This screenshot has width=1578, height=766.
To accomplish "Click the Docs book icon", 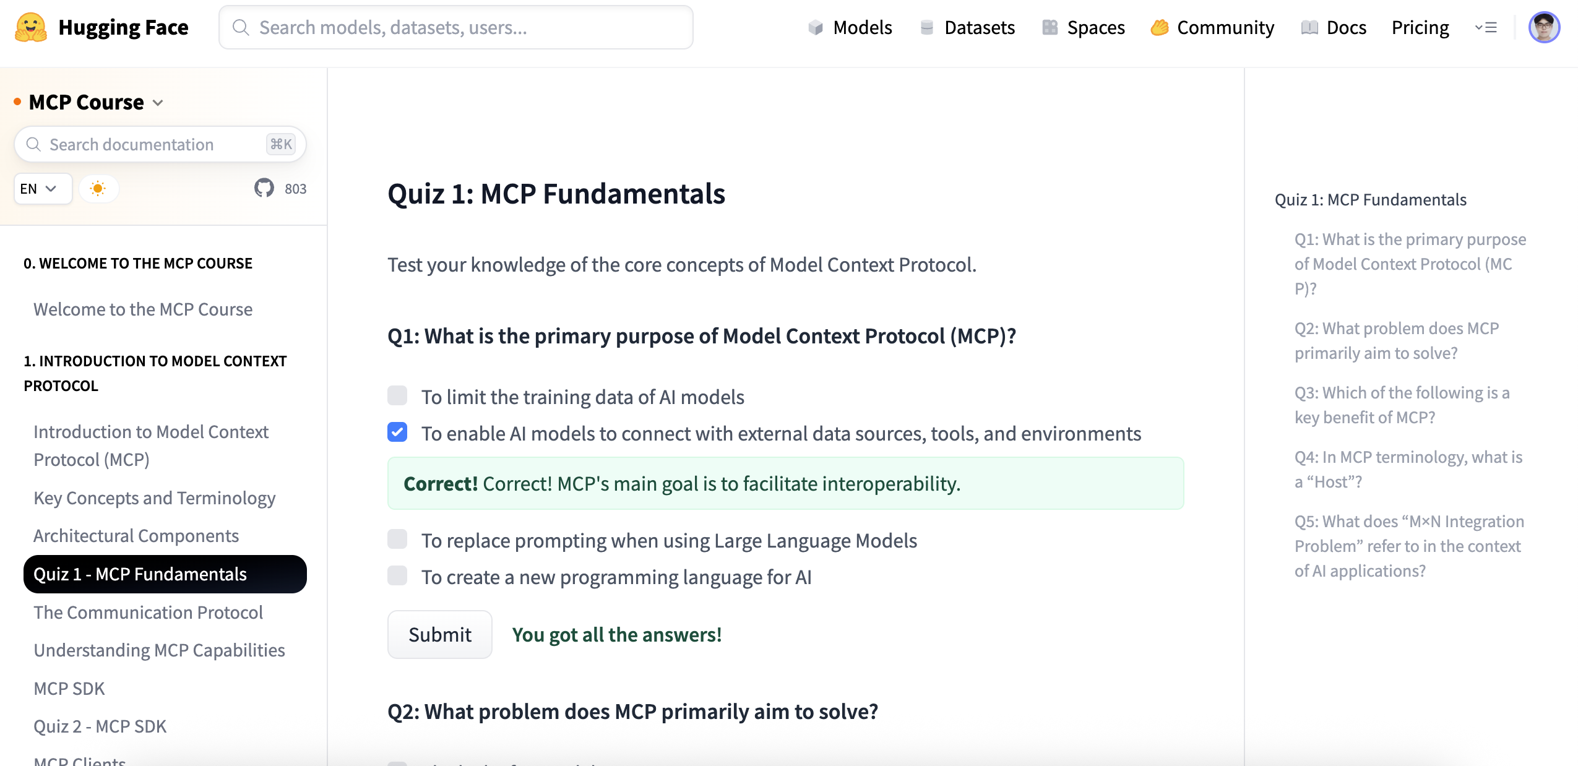I will [x=1309, y=27].
